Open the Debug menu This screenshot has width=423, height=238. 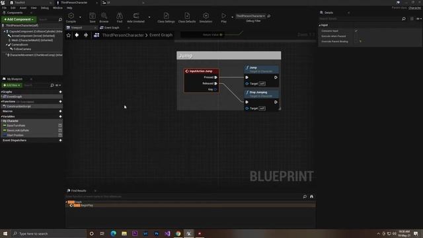tap(45, 8)
